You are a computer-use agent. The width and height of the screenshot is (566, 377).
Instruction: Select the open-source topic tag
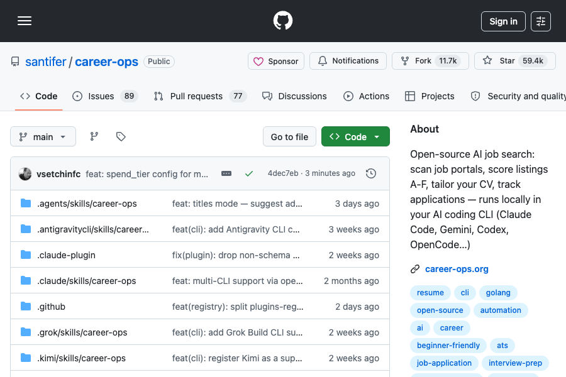pos(440,310)
